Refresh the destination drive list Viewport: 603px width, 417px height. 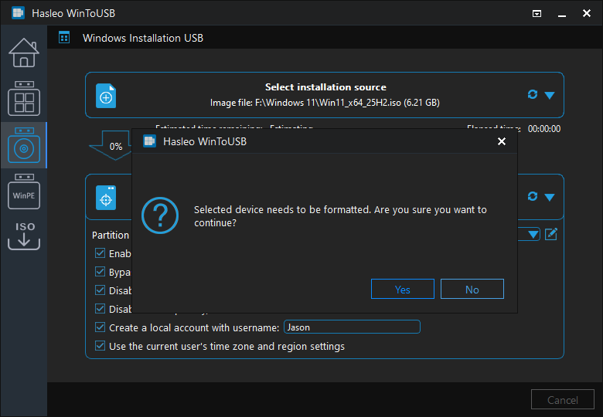coord(532,196)
